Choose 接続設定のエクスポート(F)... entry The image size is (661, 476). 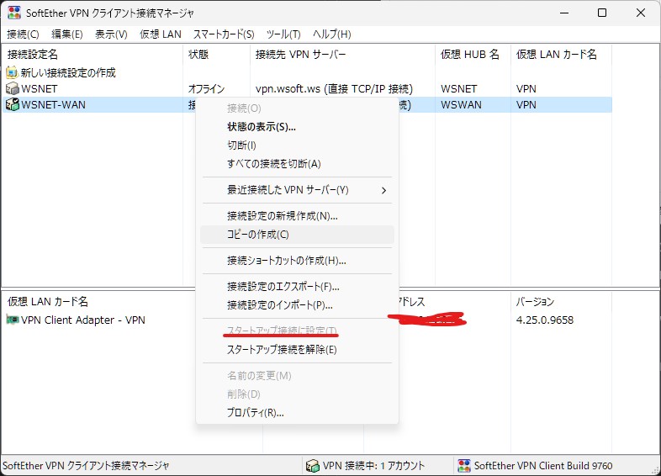pos(297,287)
